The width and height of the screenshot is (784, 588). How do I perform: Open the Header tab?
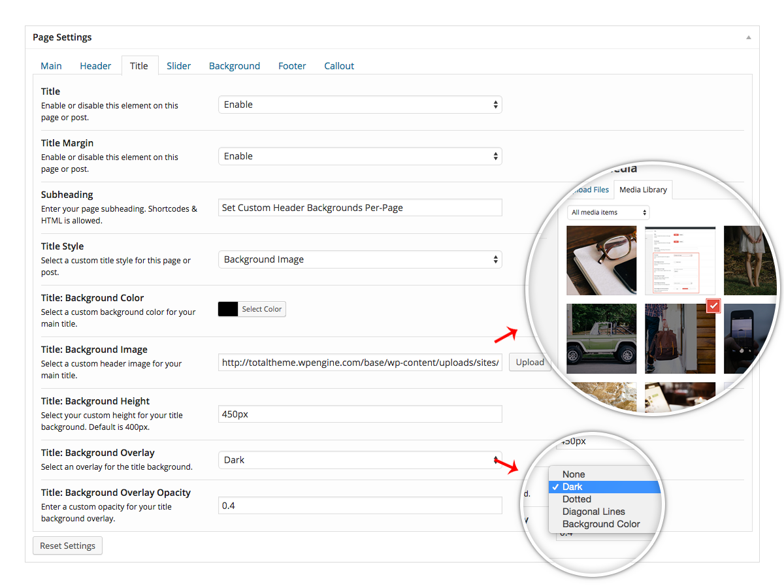point(95,66)
